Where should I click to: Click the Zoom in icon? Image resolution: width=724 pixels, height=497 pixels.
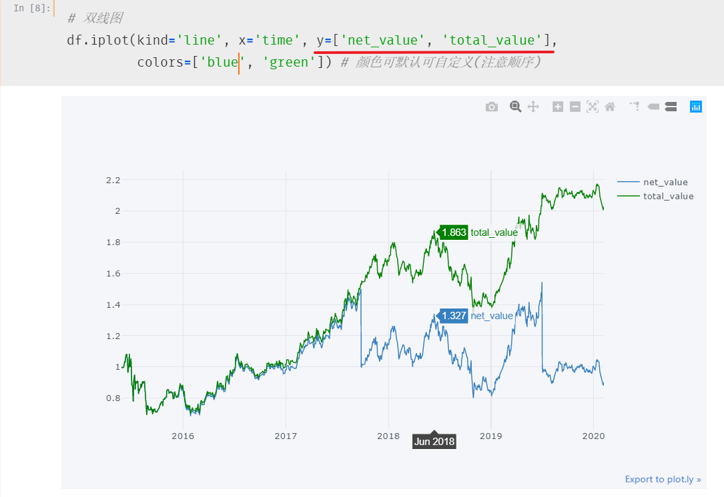pyautogui.click(x=557, y=107)
